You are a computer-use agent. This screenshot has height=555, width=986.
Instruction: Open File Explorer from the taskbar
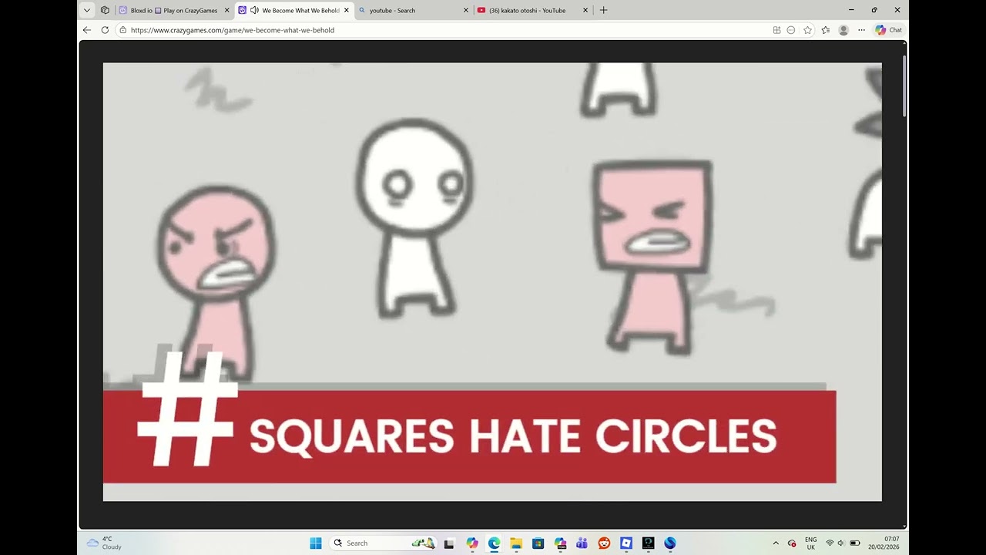516,543
